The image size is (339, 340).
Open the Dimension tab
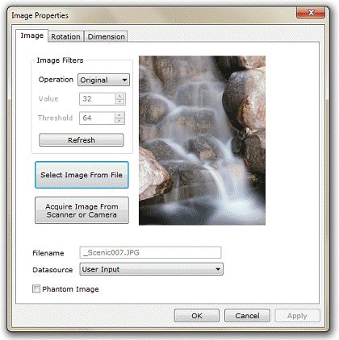pos(106,36)
